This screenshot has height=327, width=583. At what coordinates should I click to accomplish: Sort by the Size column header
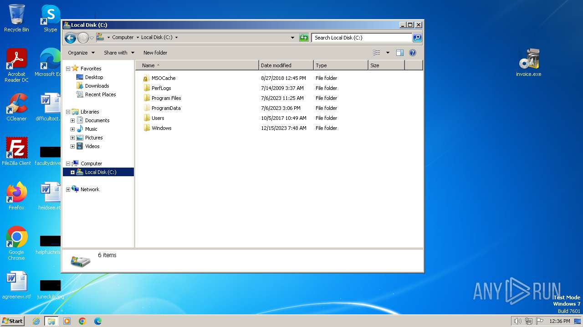pyautogui.click(x=386, y=65)
